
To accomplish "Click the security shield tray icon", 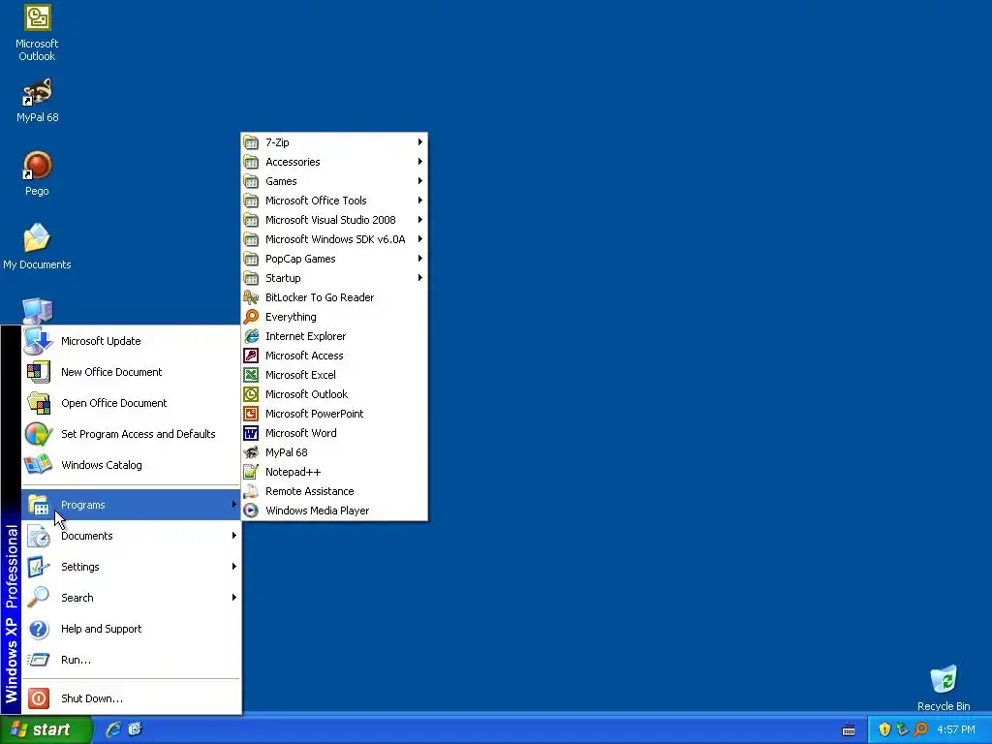I will [884, 729].
